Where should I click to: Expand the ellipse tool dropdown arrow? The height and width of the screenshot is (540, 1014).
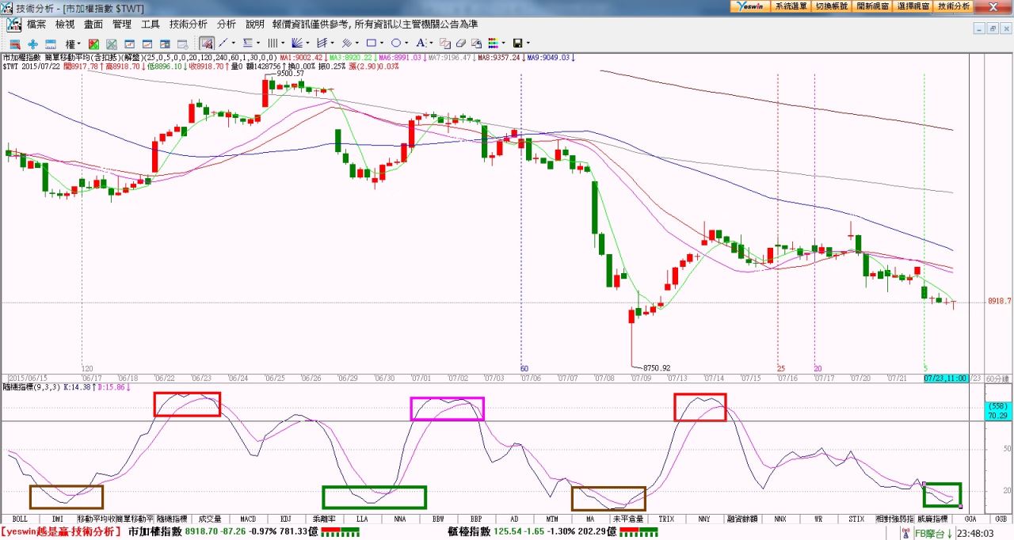pos(407,44)
